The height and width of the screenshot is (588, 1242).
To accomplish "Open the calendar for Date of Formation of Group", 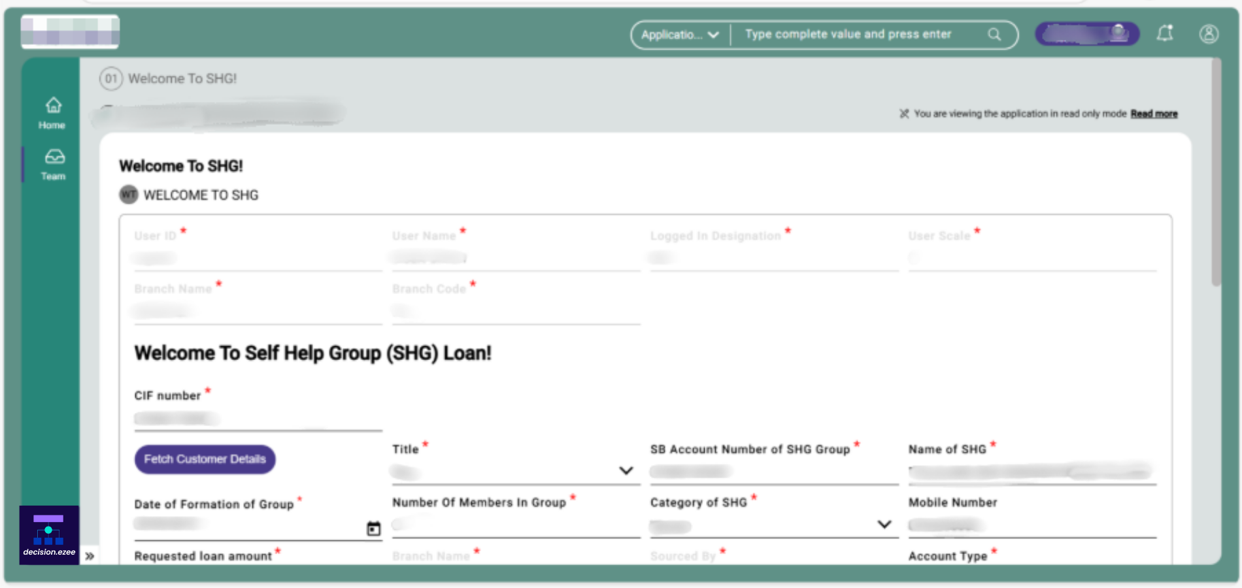I will [373, 529].
